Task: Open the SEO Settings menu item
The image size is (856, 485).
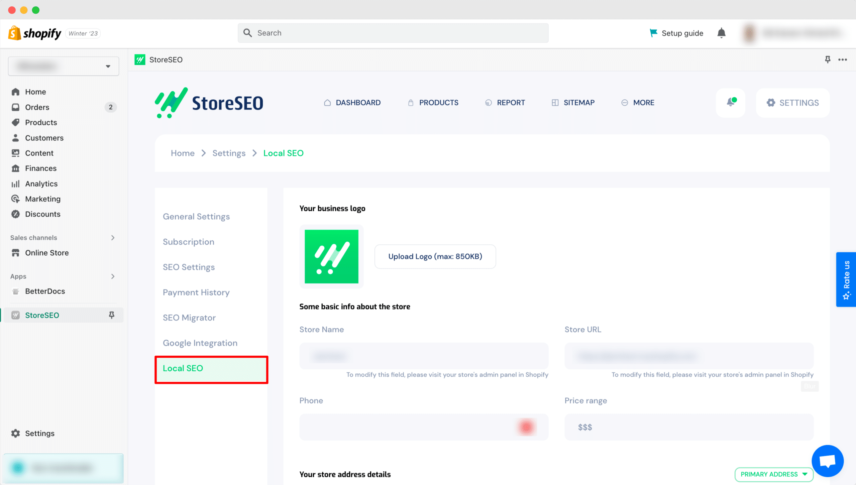Action: point(189,267)
